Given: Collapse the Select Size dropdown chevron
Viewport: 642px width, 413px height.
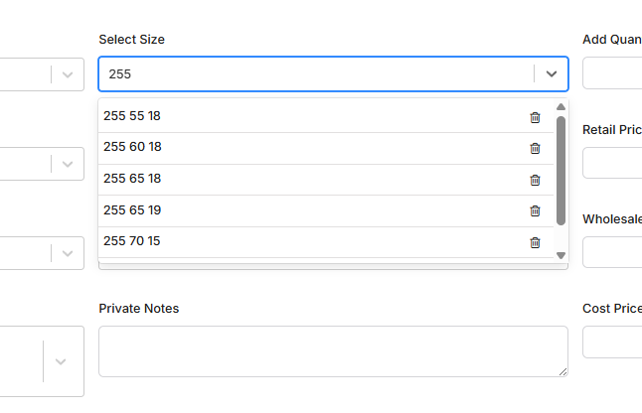Looking at the screenshot, I should 552,74.
